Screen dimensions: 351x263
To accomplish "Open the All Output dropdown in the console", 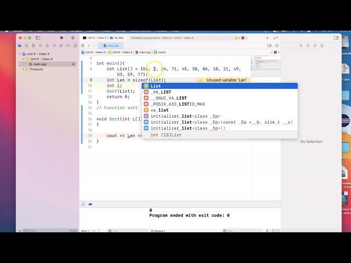I will [157, 231].
